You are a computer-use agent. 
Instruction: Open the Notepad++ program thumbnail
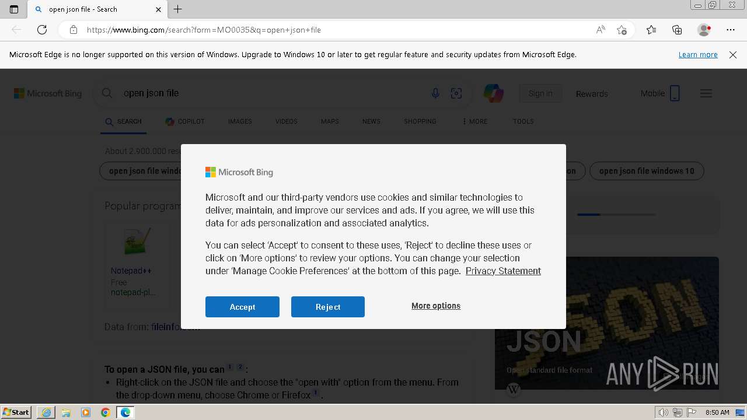(x=137, y=241)
